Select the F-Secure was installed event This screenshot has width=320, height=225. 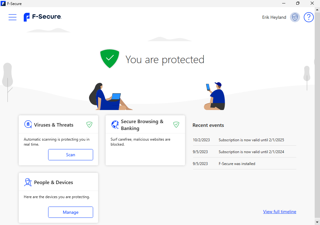pos(237,163)
